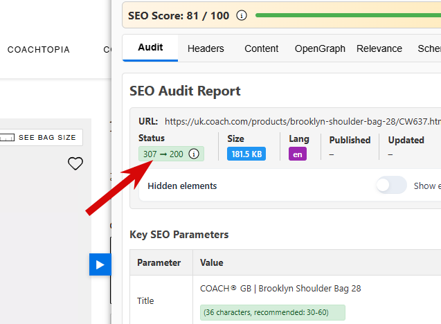
Task: Click the info icon next to status 307 → 200
Action: [194, 154]
